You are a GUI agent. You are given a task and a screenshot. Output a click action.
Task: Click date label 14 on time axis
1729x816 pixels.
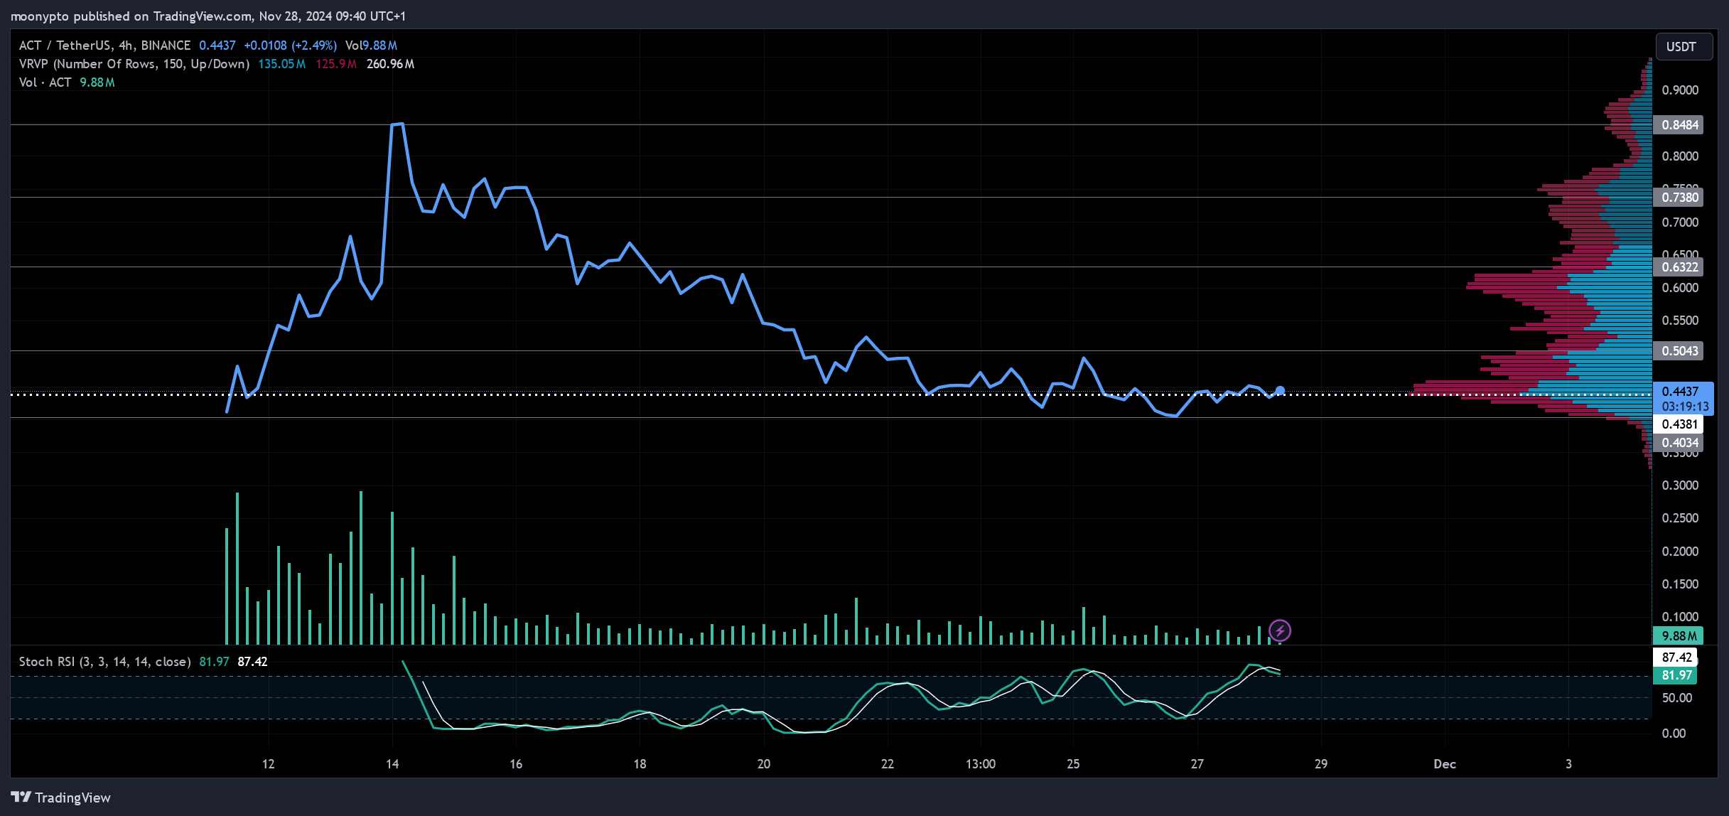click(x=392, y=764)
